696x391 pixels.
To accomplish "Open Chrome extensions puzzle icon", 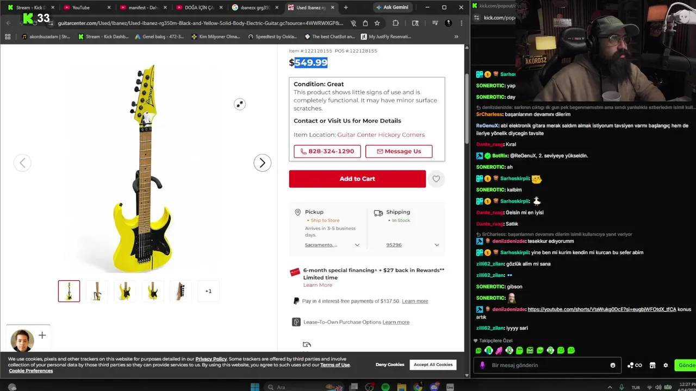I will [x=395, y=23].
